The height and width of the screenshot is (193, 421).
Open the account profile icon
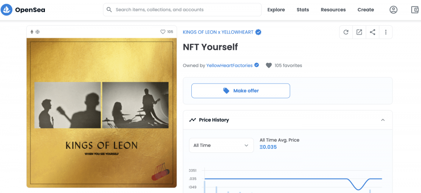(393, 10)
